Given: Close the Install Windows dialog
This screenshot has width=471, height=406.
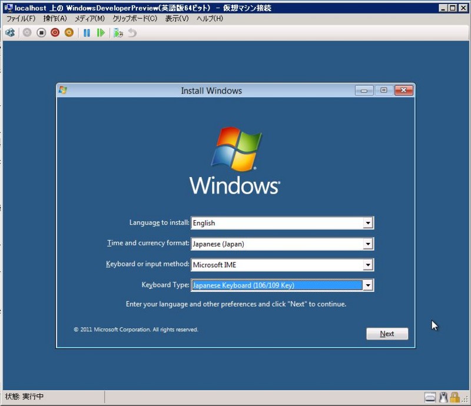Looking at the screenshot, I should tap(404, 91).
